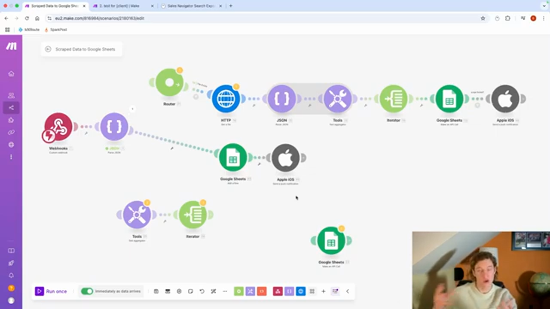Viewport: 550px width, 309px height.
Task: Open the JSON module after HTTP
Action: pyautogui.click(x=282, y=99)
